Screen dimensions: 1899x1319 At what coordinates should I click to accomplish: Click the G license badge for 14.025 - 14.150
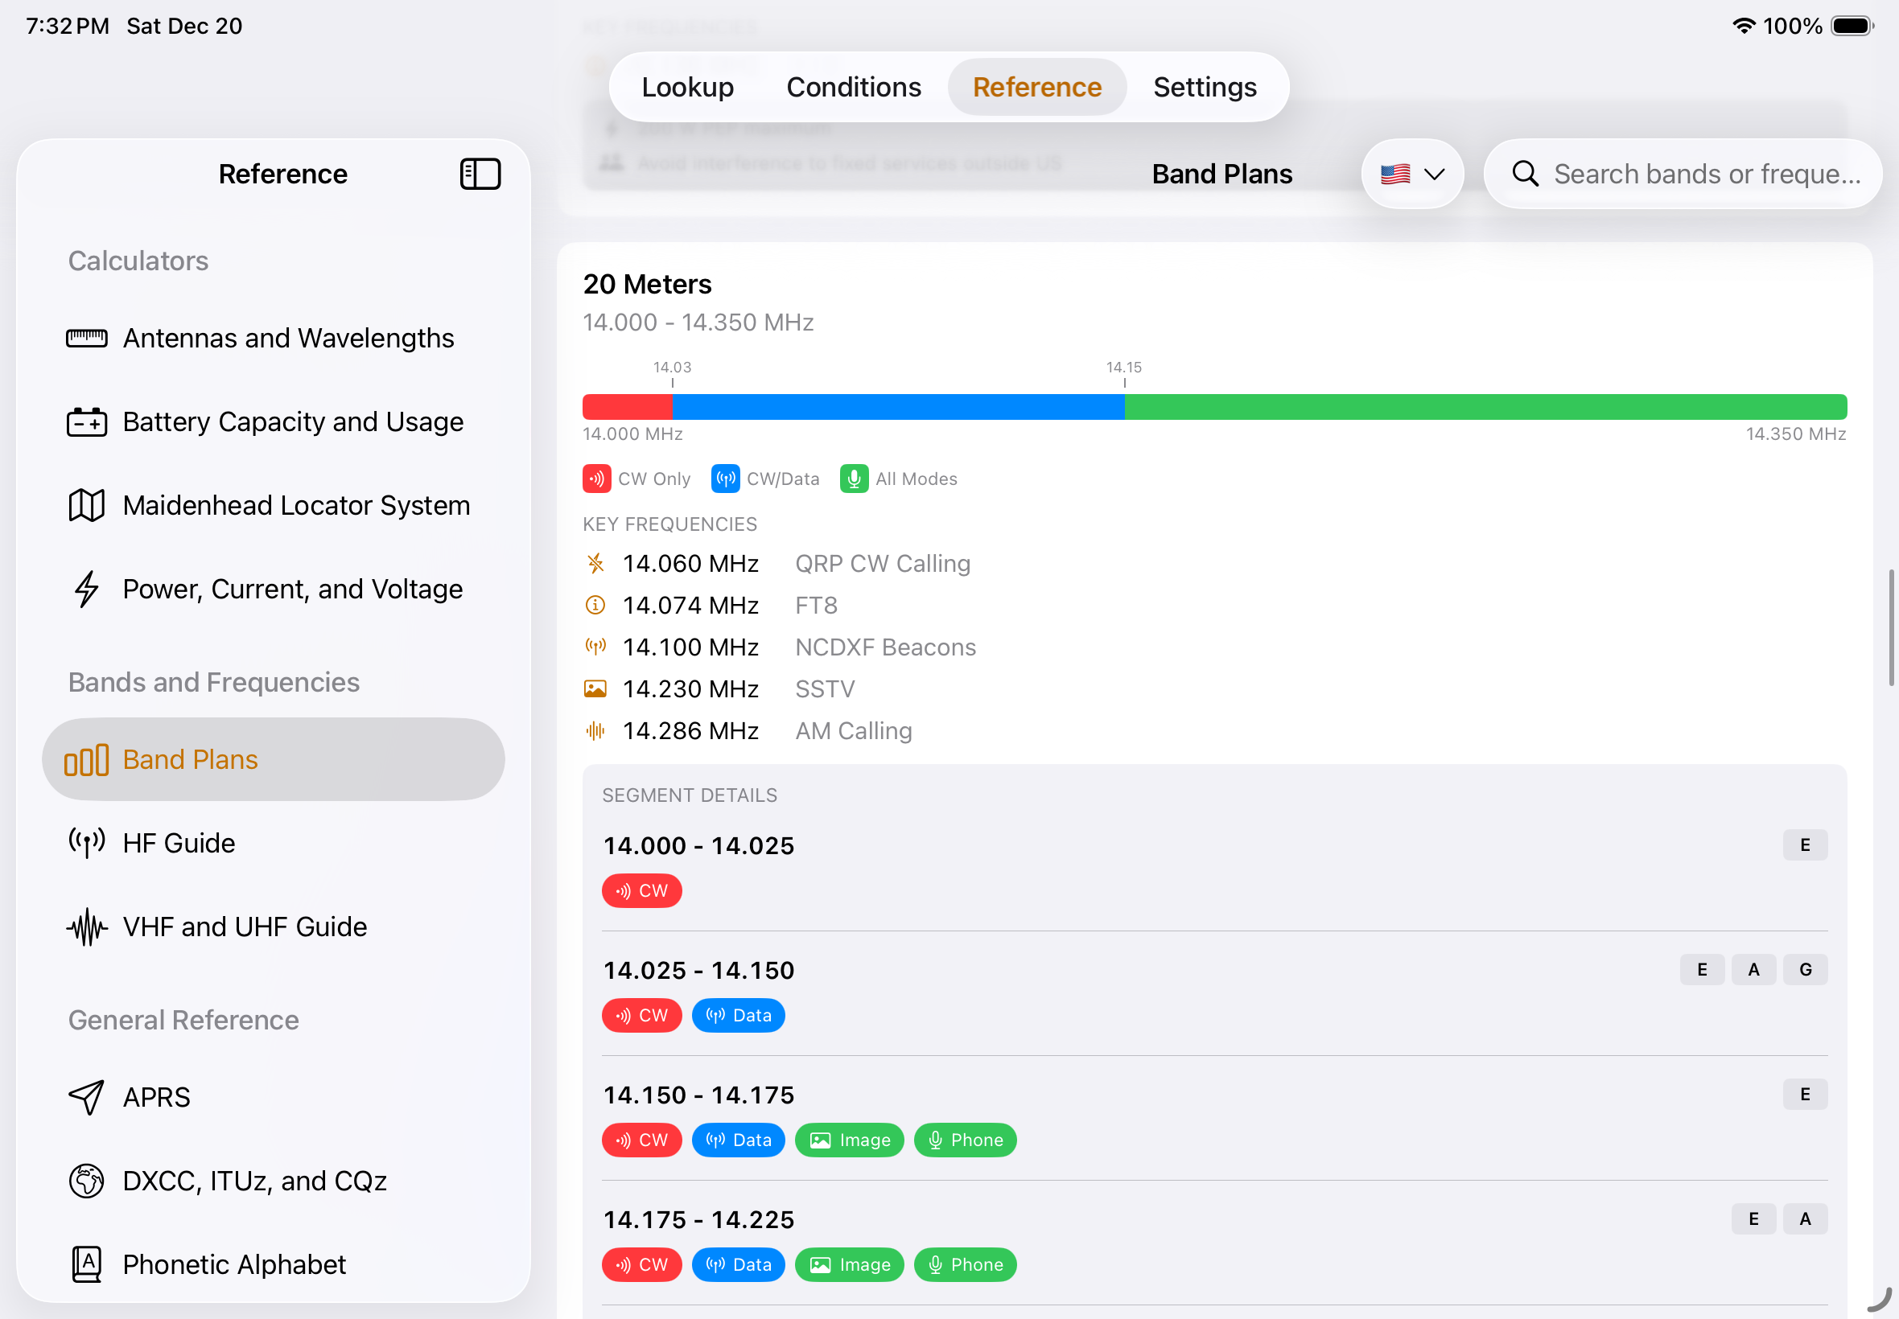click(1805, 969)
